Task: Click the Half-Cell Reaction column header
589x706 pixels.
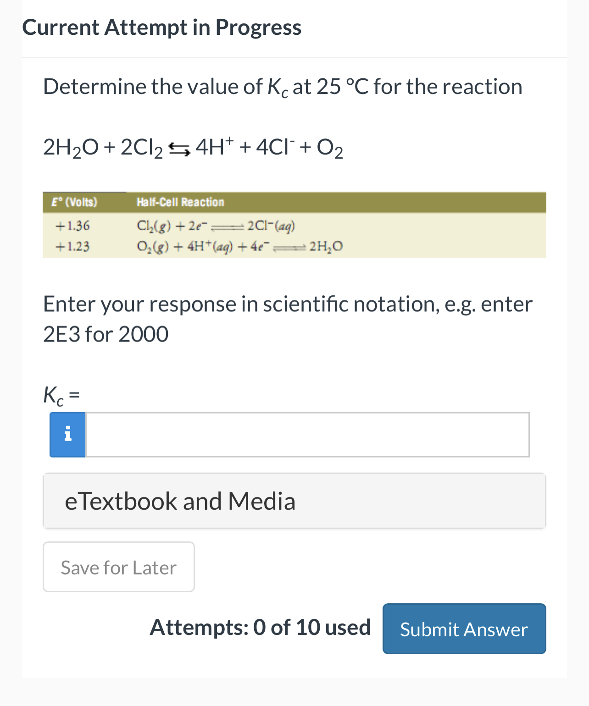Action: click(181, 202)
